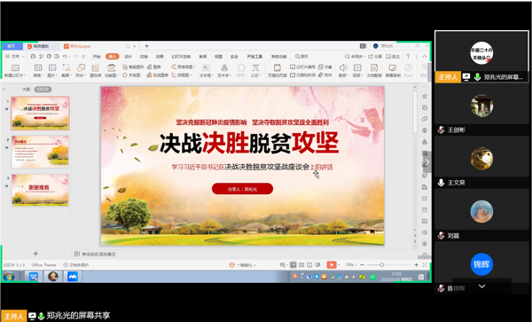Screen dimensions: 532x322
Task: Open the 70% zoom level dropdown
Action: [351, 264]
